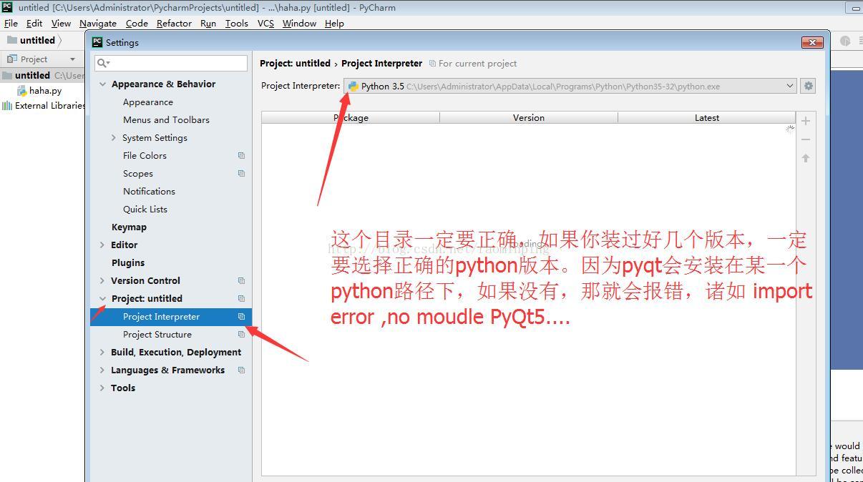Select Plugins in settings list
863x482 pixels.
(x=128, y=263)
